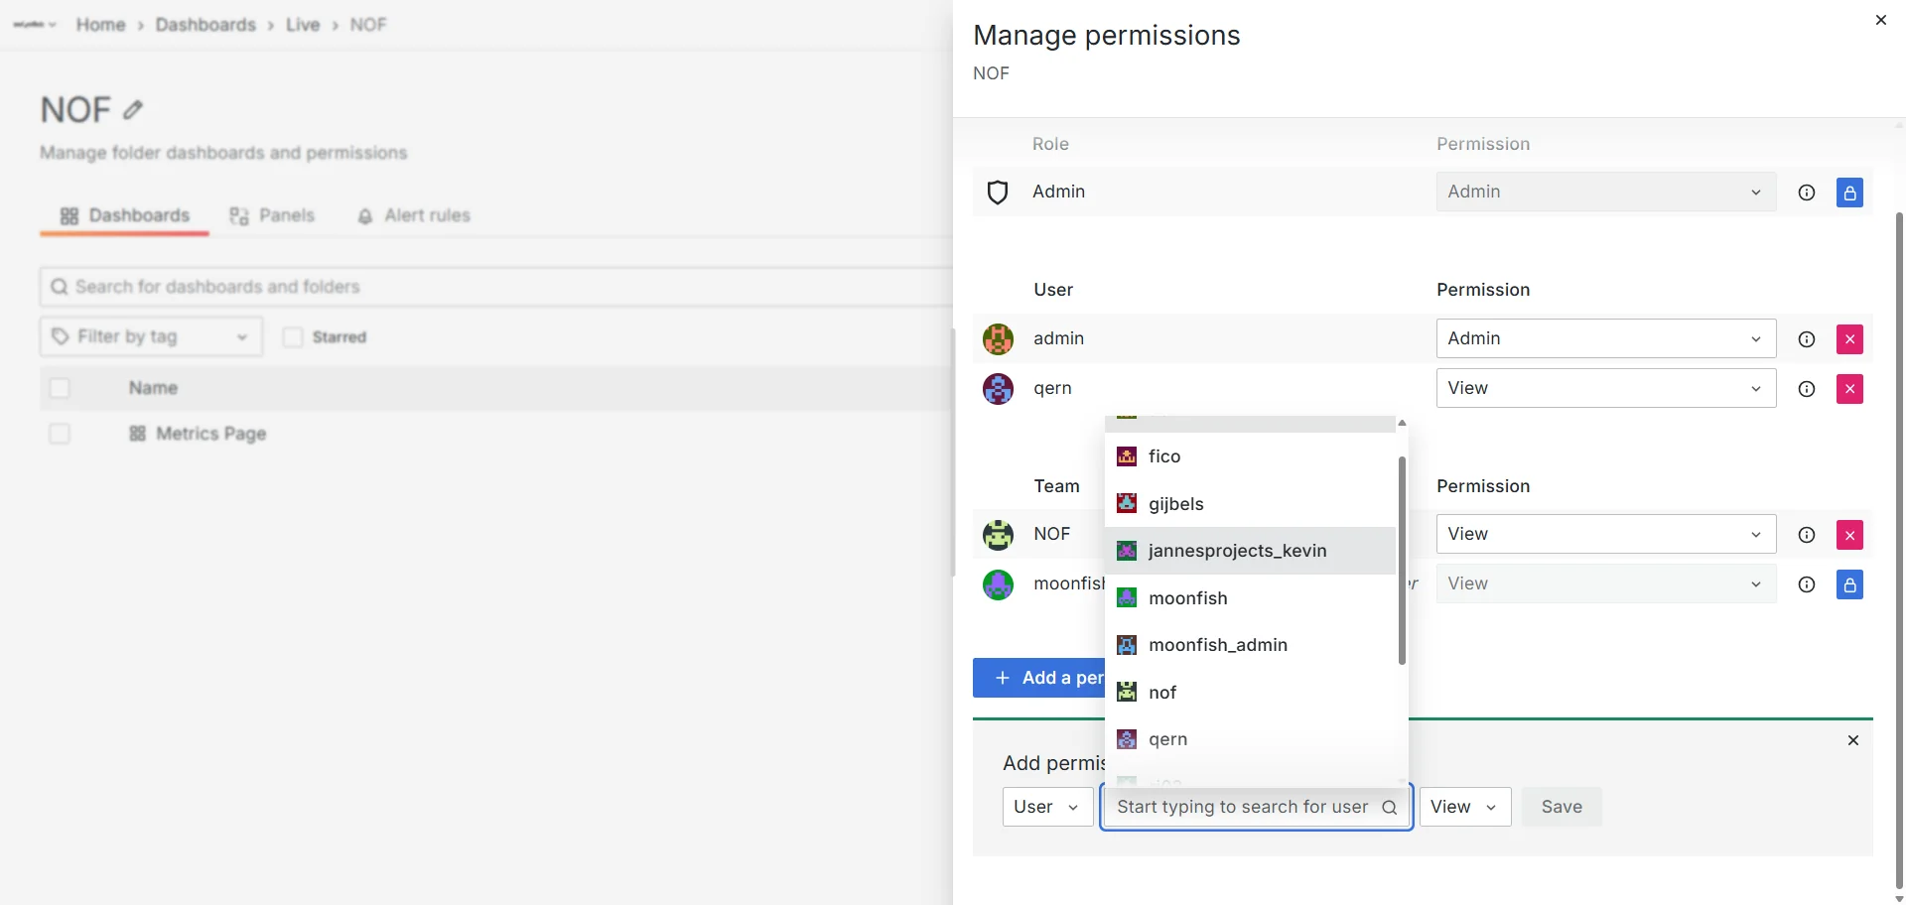Toggle the Starred checkbox

pyautogui.click(x=293, y=337)
